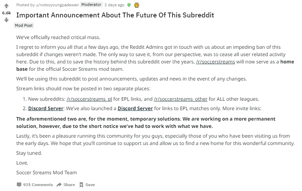Go to /r/soccerstreams_other subreddit
Image resolution: width=302 pixels, height=191 pixels.
180,99
